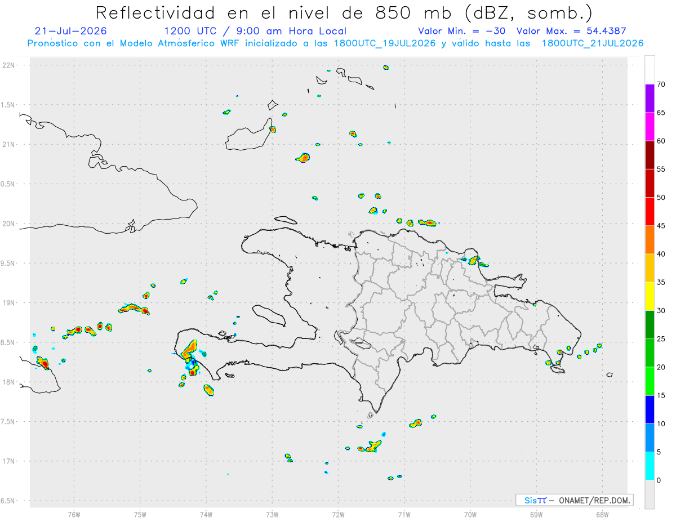The width and height of the screenshot is (676, 522).
Task: Click the '69W' longitude axis label
Action: tap(536, 514)
